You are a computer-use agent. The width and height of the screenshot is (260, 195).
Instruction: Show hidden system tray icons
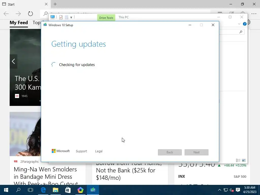click(220, 190)
